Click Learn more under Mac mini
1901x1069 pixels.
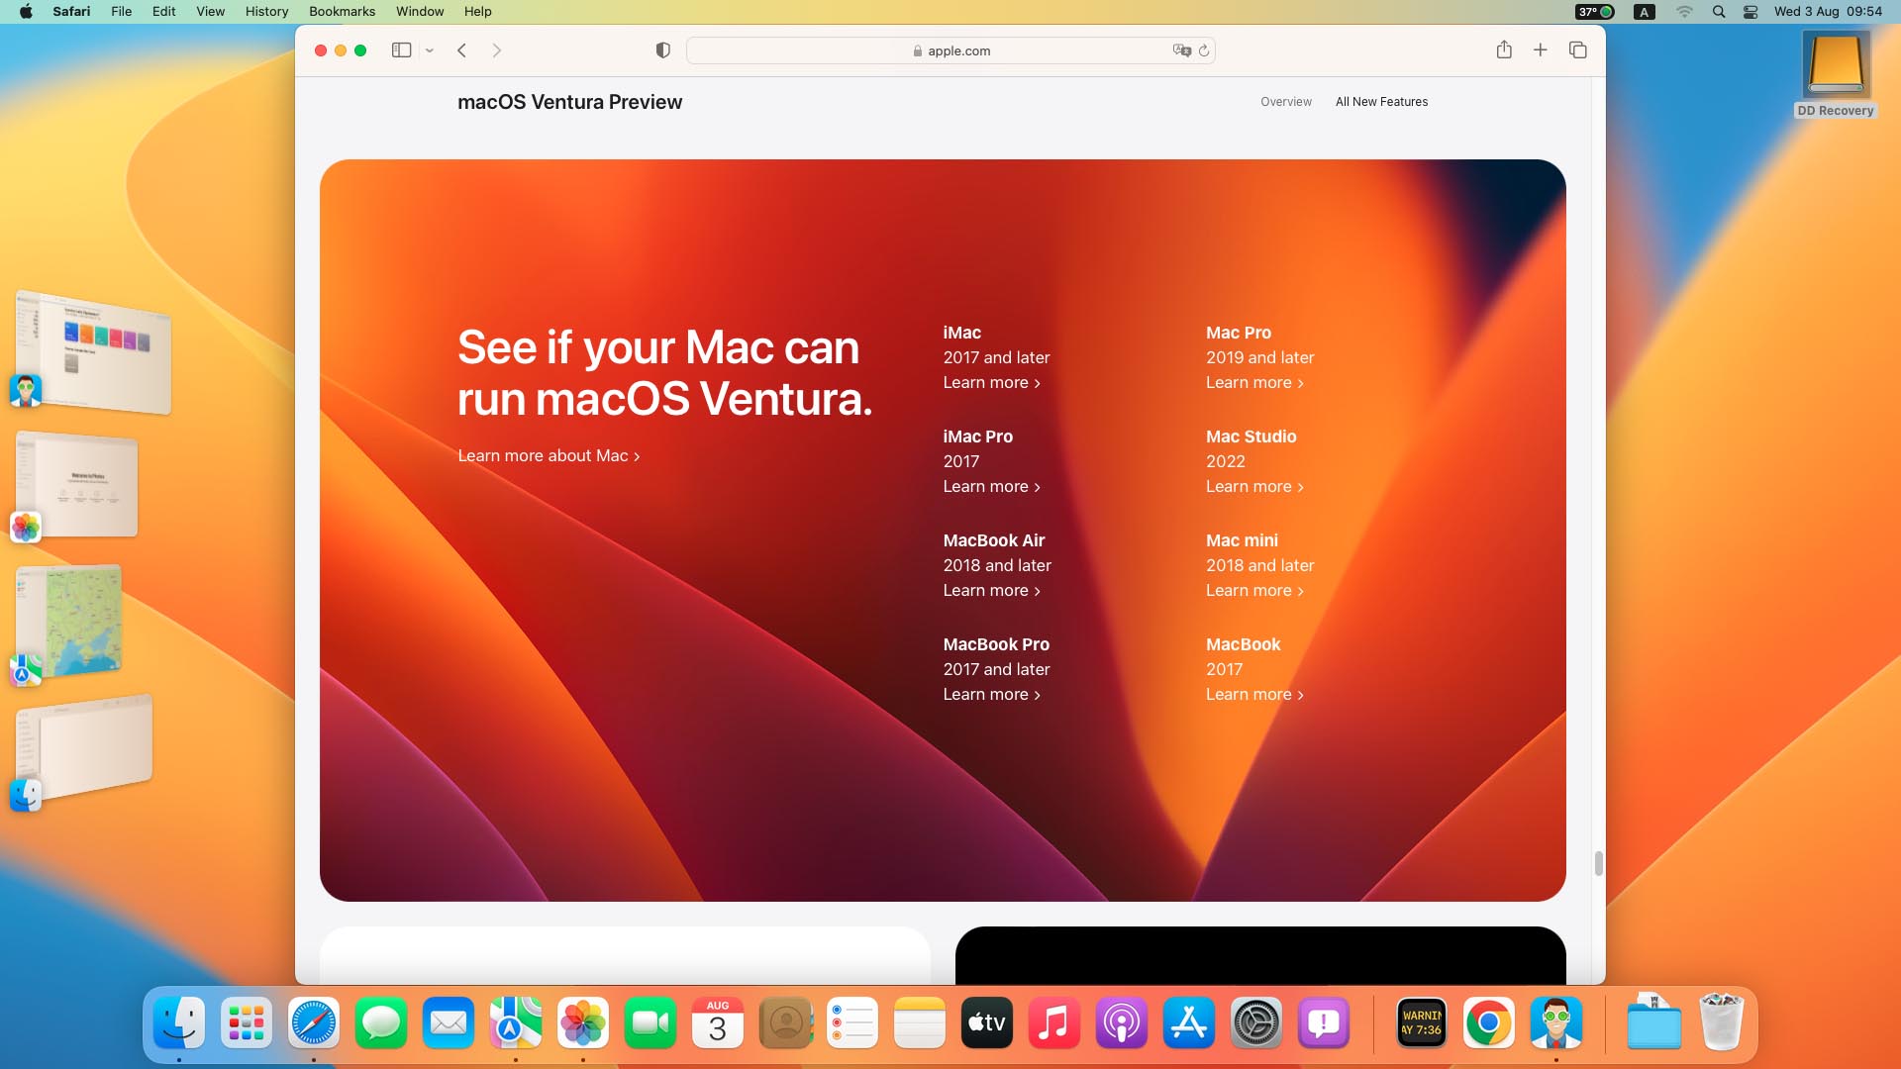point(1254,590)
